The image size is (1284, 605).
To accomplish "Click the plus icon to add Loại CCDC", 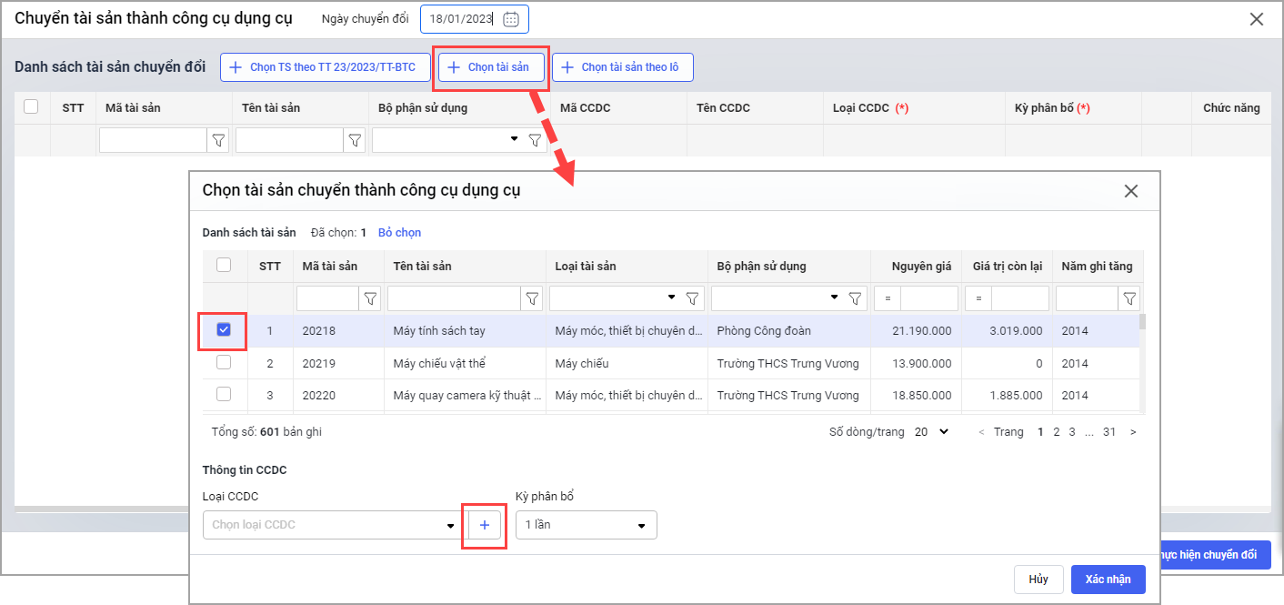I will tap(484, 525).
